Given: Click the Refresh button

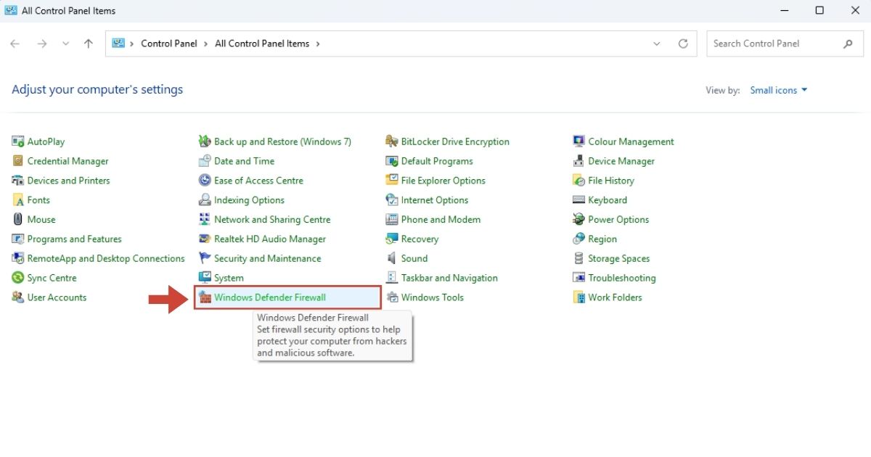Looking at the screenshot, I should tap(683, 44).
